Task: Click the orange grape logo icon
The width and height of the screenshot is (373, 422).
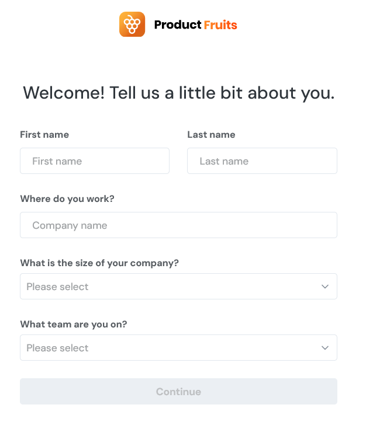Action: [x=132, y=24]
